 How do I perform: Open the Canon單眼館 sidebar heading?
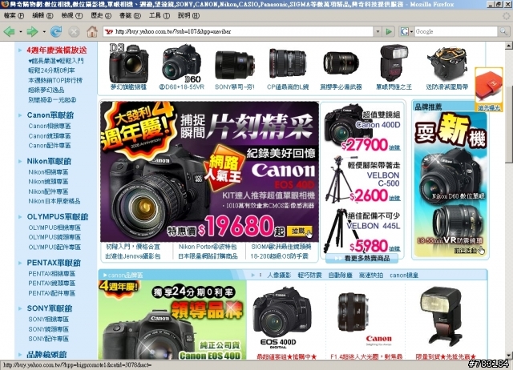(x=50, y=115)
